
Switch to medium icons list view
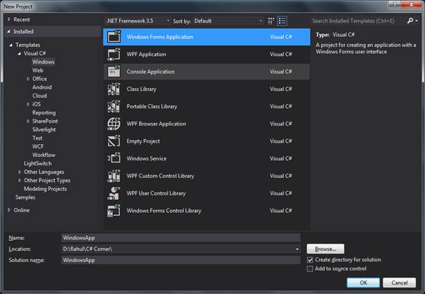point(282,21)
